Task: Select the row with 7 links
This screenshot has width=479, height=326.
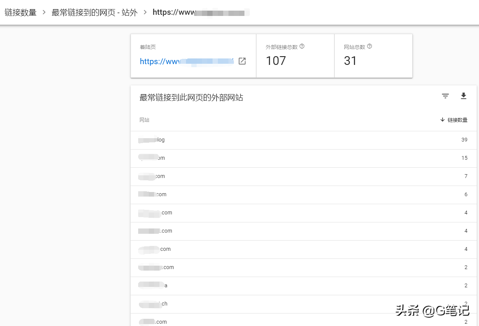Action: 304,176
